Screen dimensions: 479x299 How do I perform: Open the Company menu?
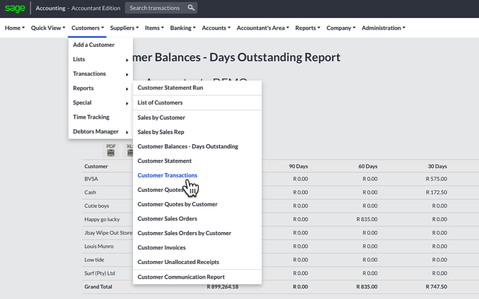[339, 28]
